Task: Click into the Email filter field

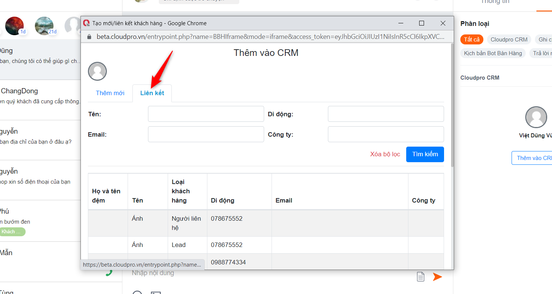Action: coord(206,134)
